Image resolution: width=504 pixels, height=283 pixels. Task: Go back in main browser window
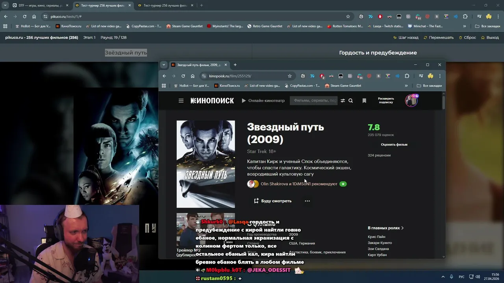(x=6, y=17)
